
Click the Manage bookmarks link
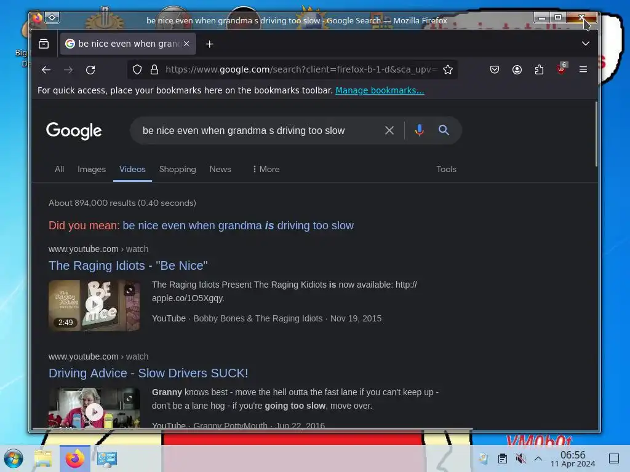click(380, 90)
